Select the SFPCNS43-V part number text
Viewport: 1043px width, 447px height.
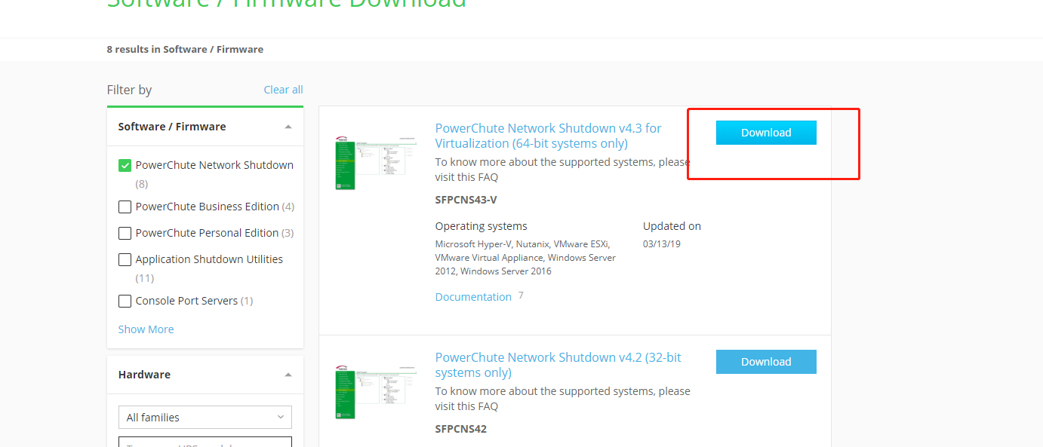(466, 200)
